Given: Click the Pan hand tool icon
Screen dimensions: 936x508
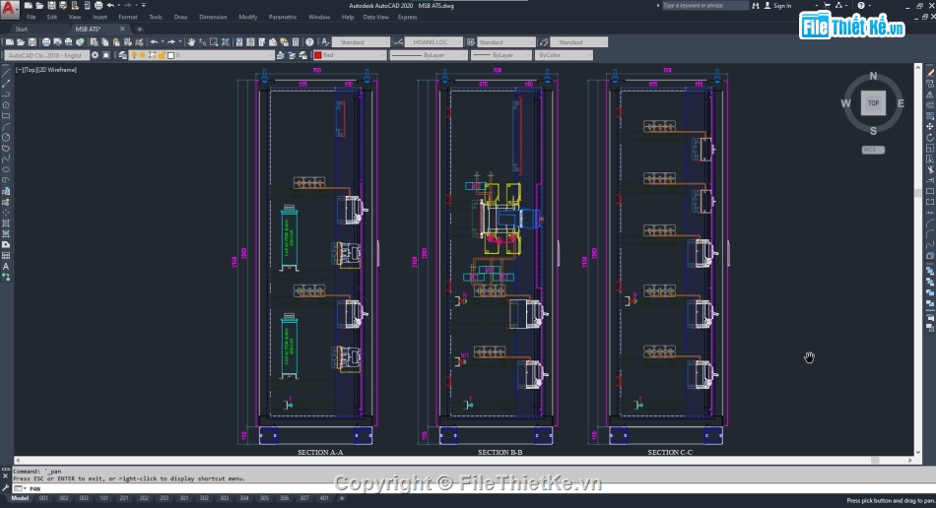Looking at the screenshot, I should coord(191,42).
